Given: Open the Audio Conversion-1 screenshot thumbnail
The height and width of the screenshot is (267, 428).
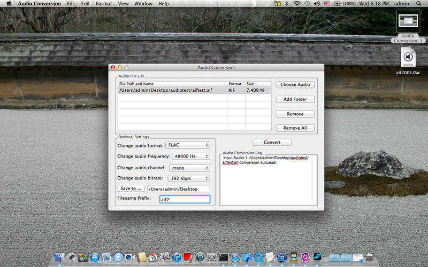Looking at the screenshot, I should pyautogui.click(x=408, y=21).
